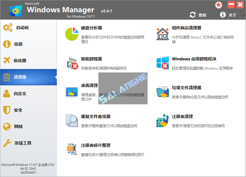Click the 垃圾文件清理器 folder broom icon

163,92
